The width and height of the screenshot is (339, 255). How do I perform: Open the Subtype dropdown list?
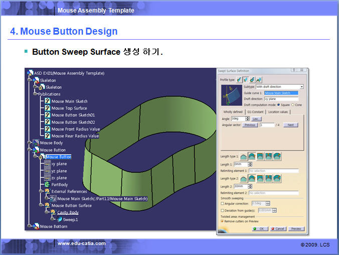[301, 87]
